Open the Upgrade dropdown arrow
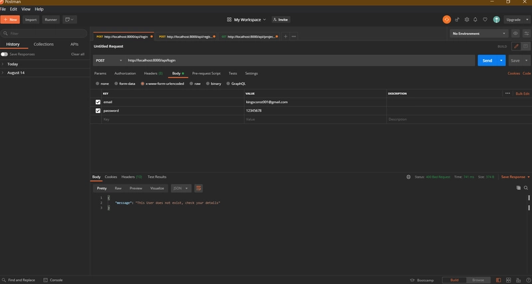532x284 pixels. click(527, 20)
